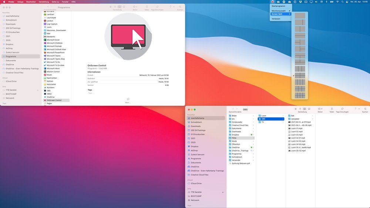370x208 pixels.
Task: Open Microsoft Excel in the Programme list
Action: (x=53, y=40)
